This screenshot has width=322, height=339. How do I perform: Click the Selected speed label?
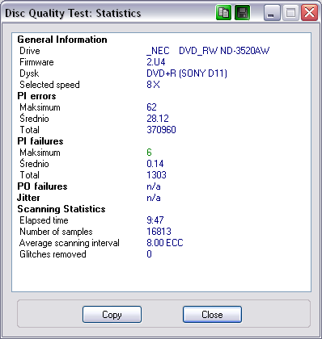49,85
